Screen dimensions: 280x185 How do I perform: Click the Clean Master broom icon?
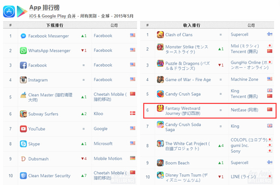tap(23, 95)
